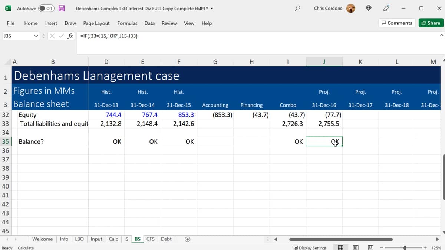The image size is (445, 250).
Task: Select column G header
Action: tap(215, 62)
